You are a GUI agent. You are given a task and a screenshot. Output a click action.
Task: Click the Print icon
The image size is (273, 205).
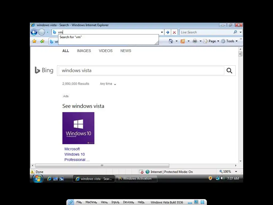(195, 41)
